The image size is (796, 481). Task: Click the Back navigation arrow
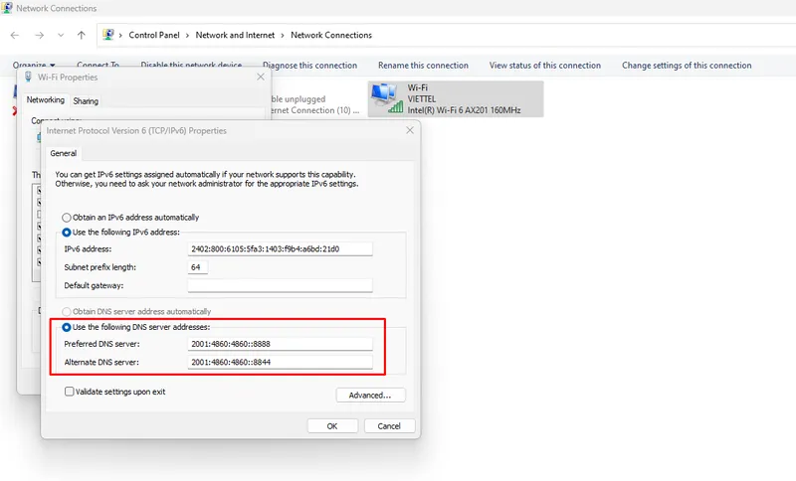[15, 35]
